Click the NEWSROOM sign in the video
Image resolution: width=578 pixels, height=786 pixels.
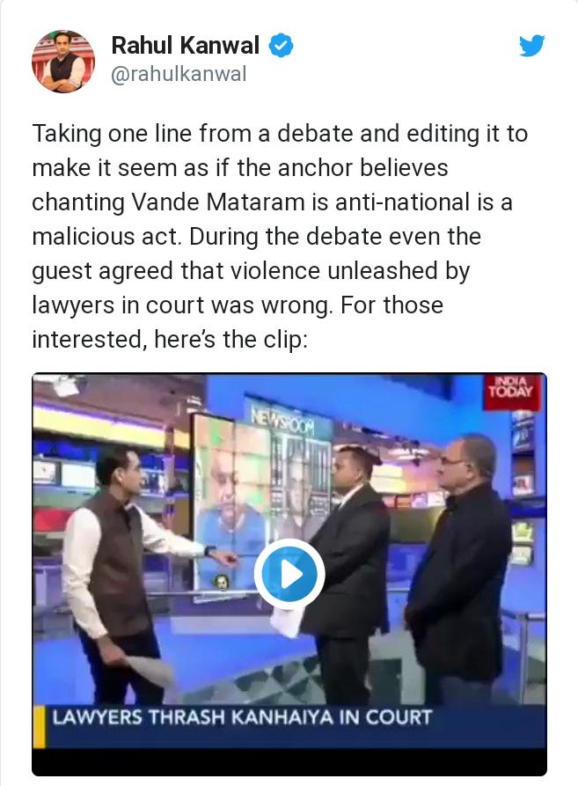(x=283, y=420)
